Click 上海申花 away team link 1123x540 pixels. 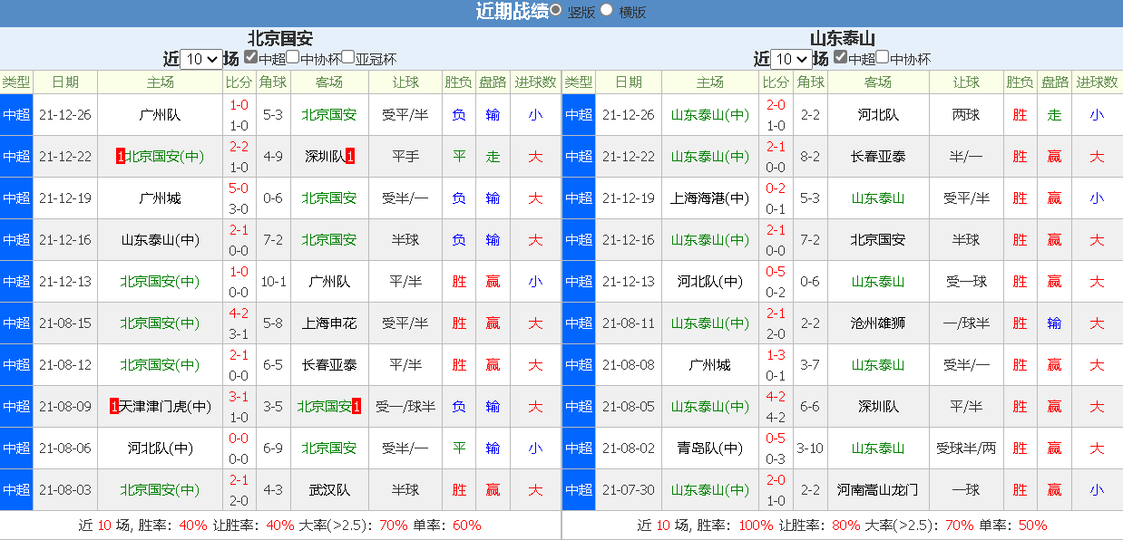(x=329, y=323)
